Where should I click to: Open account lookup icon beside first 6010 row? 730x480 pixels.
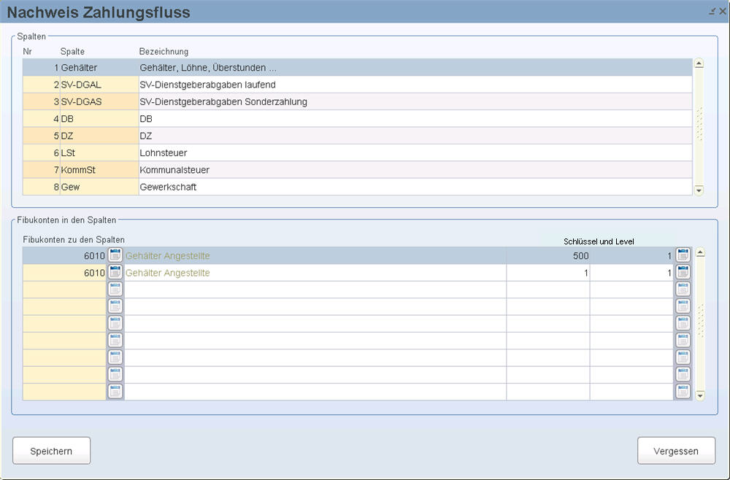coord(115,255)
